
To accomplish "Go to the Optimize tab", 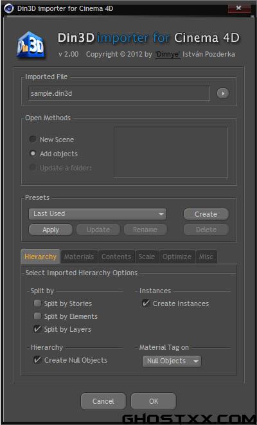I will coord(177,257).
